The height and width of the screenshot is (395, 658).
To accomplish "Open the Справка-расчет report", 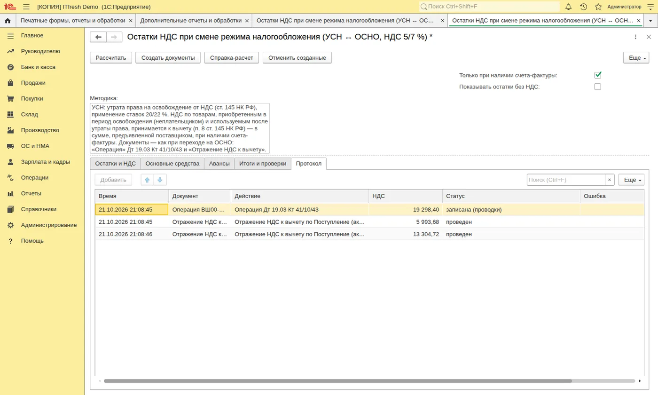I will pyautogui.click(x=232, y=57).
